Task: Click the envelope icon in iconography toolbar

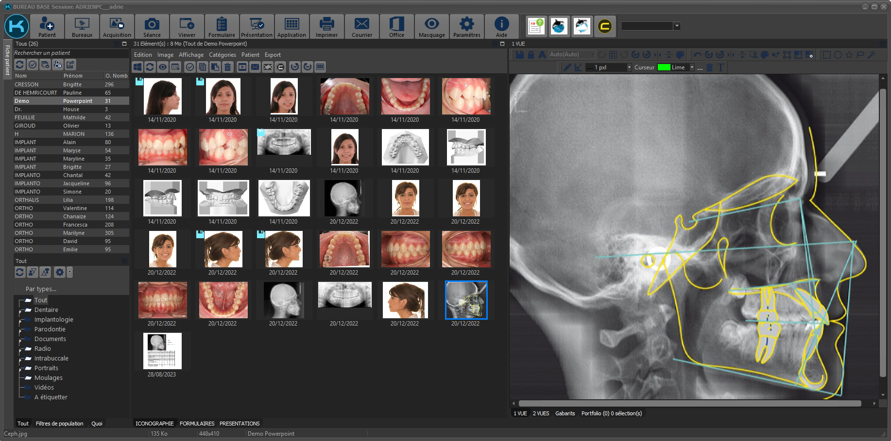Action: click(x=255, y=67)
